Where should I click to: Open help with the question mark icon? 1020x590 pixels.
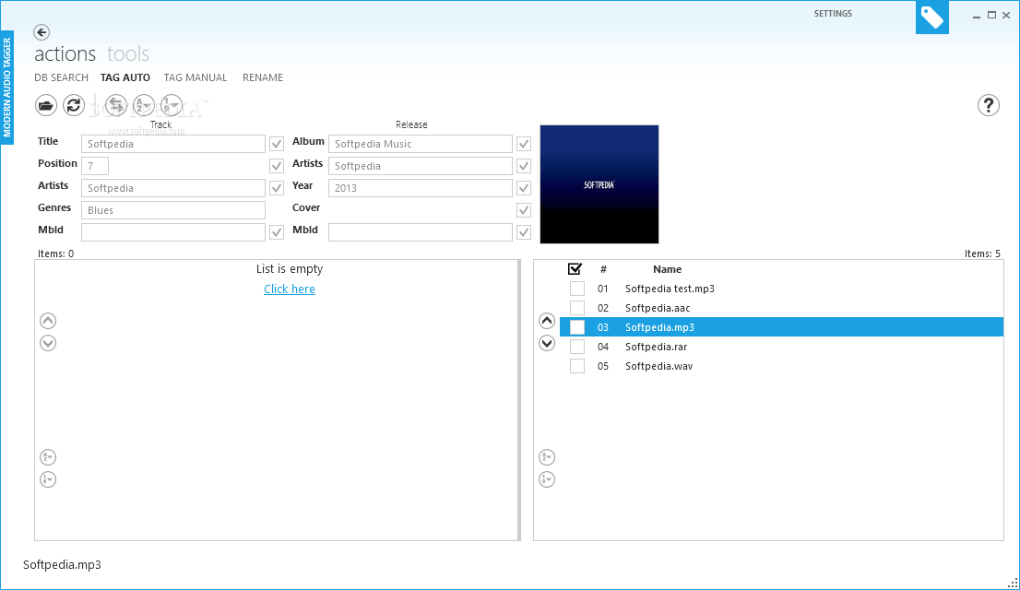pyautogui.click(x=988, y=105)
